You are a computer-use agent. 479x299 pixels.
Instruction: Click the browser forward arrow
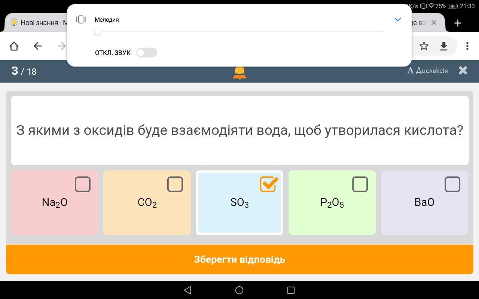[x=62, y=46]
